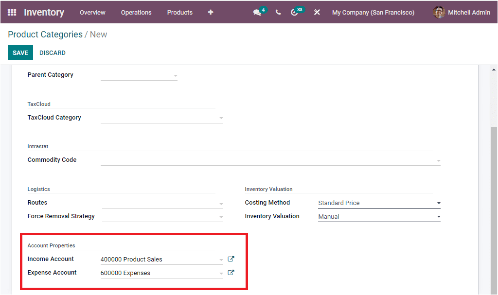498x295 pixels.
Task: Open the apps grid menu
Action: tap(11, 12)
